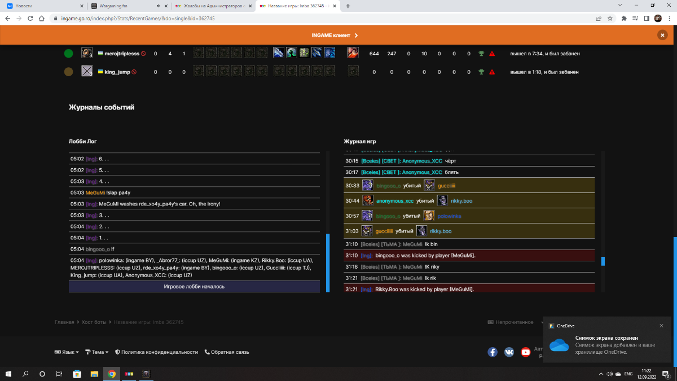The width and height of the screenshot is (677, 381).
Task: Expand the Язык language dropdown
Action: (x=67, y=352)
